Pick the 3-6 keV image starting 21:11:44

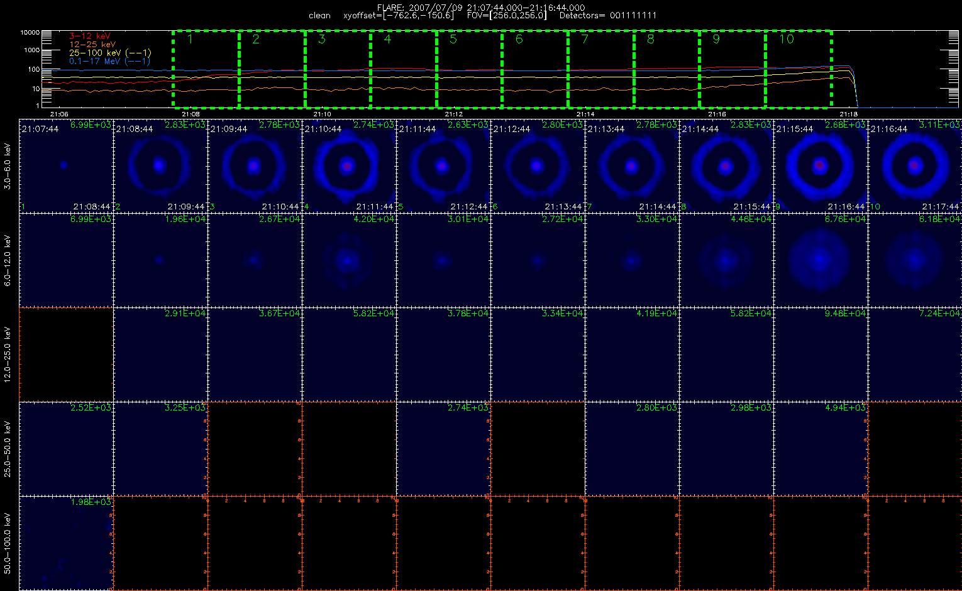pos(443,166)
